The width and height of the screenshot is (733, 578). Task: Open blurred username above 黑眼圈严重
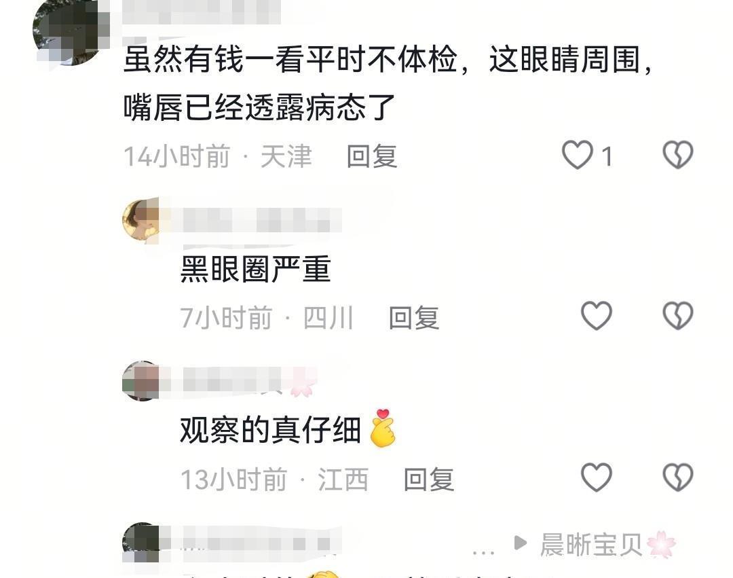coord(262,220)
